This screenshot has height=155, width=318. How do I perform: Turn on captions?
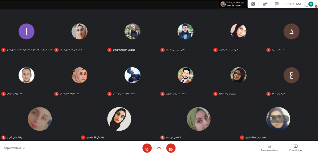[x=269, y=148]
